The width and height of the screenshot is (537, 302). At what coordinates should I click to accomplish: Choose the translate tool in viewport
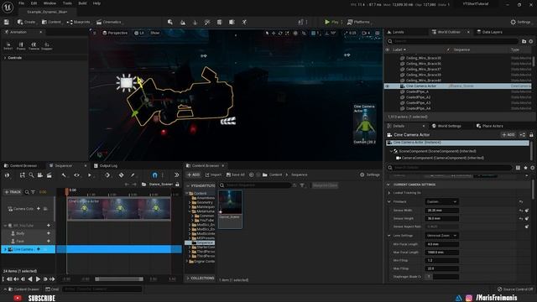pos(274,33)
